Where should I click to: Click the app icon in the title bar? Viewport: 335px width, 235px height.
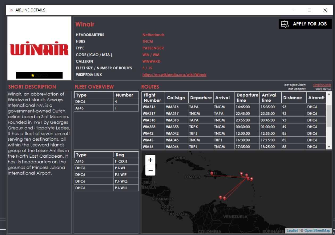coord(11,10)
